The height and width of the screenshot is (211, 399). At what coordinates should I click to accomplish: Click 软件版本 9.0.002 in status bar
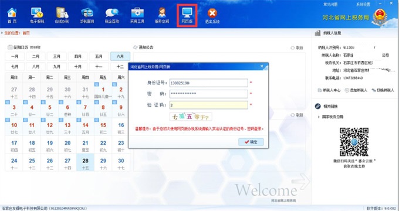381,208
